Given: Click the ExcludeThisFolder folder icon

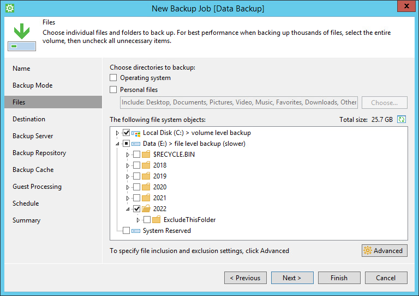Looking at the screenshot, I should pyautogui.click(x=157, y=220).
